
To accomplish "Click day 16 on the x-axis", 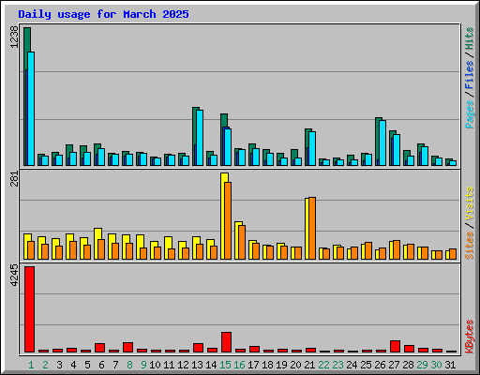I will (x=239, y=365).
